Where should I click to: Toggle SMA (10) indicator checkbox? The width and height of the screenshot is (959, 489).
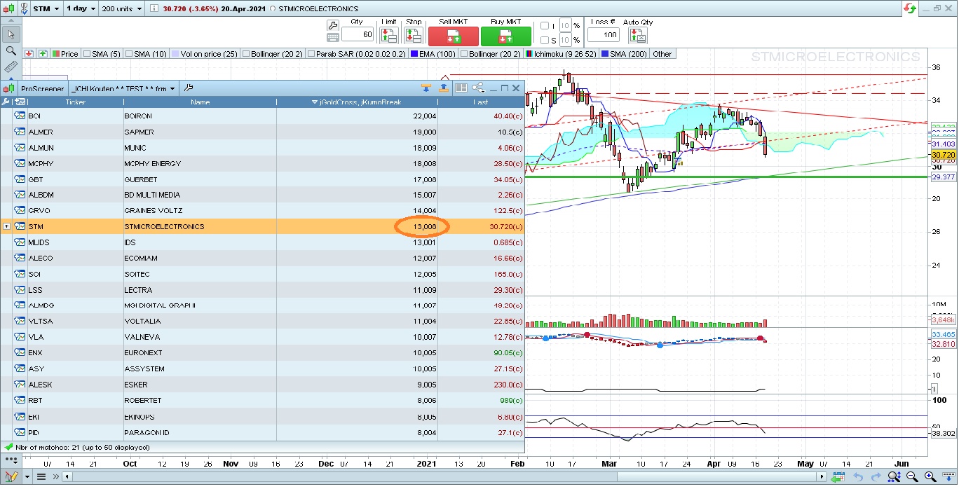(x=128, y=54)
